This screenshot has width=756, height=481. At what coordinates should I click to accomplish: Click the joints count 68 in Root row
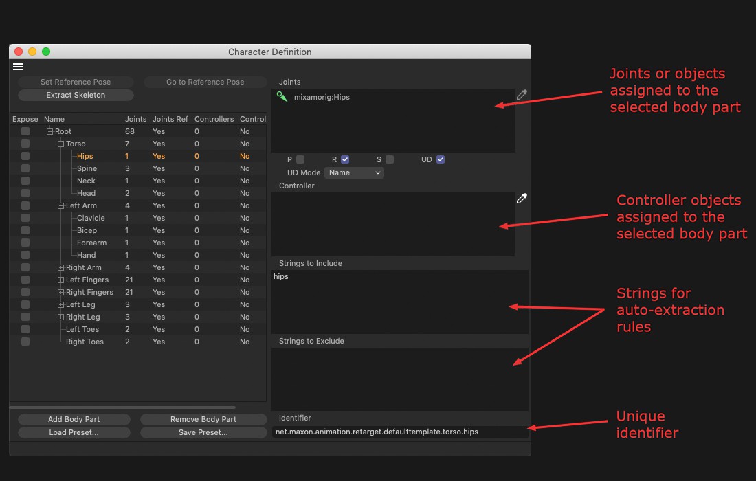click(130, 131)
